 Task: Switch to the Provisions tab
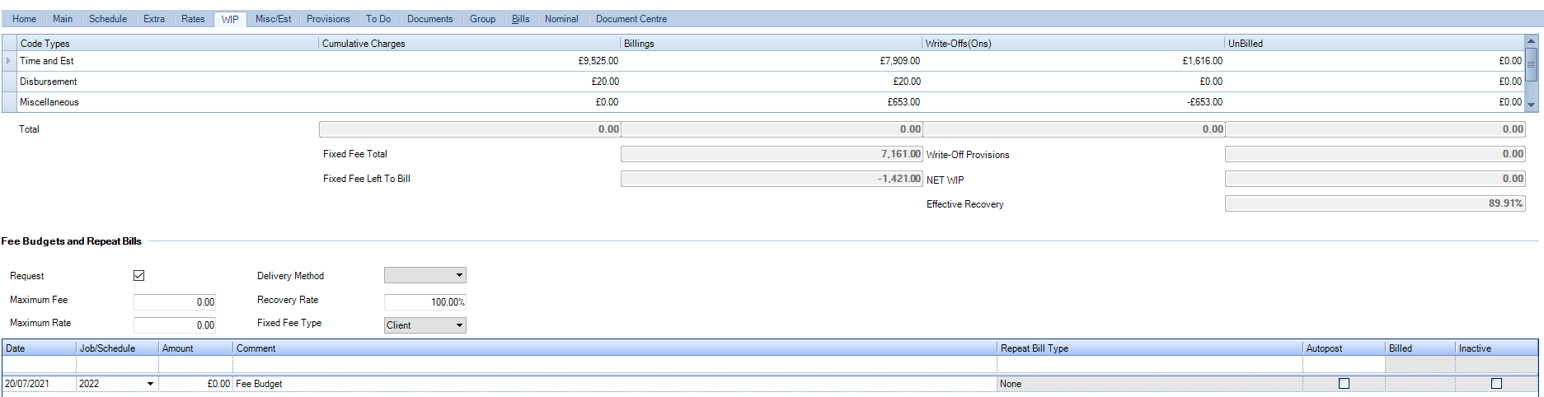[x=328, y=19]
